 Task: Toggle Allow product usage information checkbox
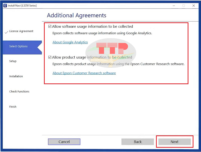[50, 57]
